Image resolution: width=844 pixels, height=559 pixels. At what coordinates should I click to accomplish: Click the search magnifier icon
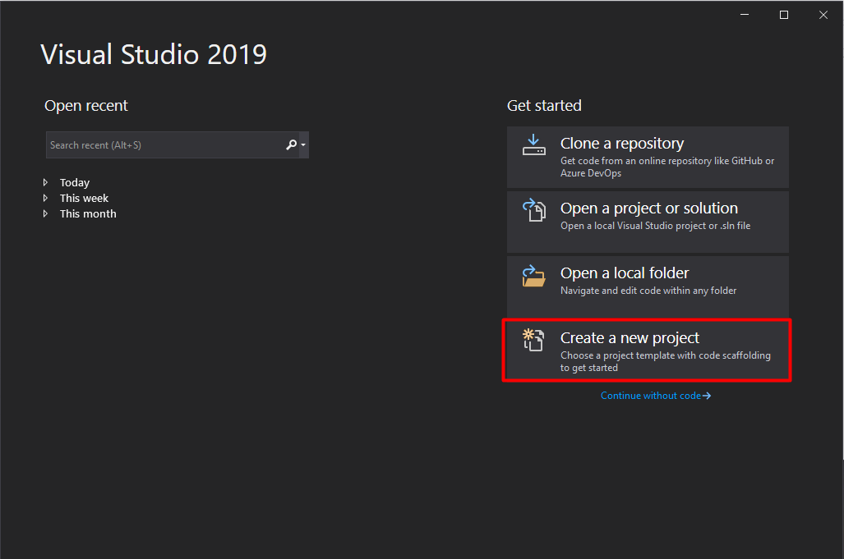[289, 144]
